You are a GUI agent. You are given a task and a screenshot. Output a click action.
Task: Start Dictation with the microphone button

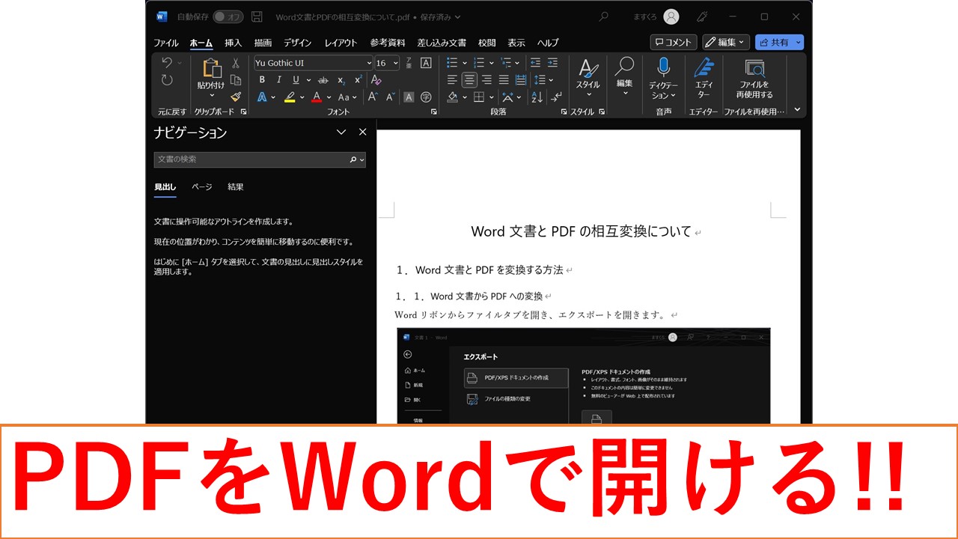point(663,78)
